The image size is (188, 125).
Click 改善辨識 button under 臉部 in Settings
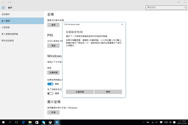coord(53,72)
